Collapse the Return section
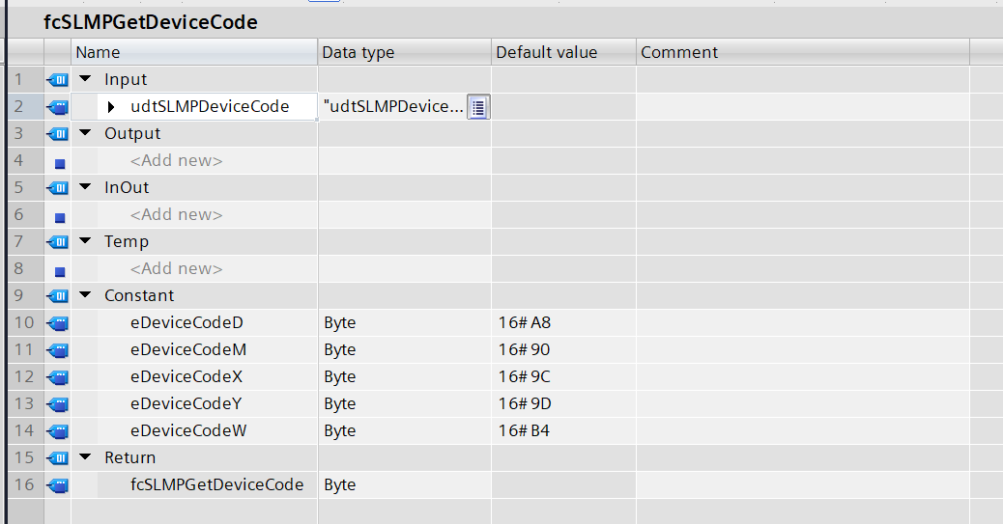Viewport: 1003px width, 524px height. 85,458
